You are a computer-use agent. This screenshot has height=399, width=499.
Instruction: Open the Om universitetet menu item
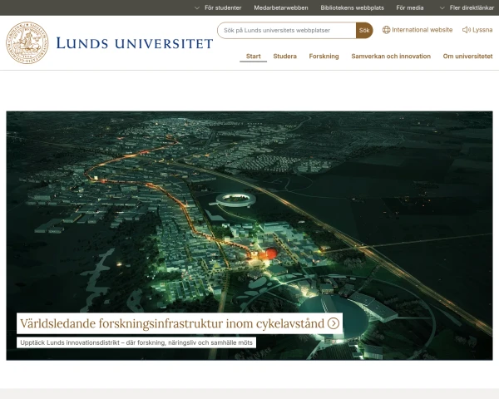(x=467, y=57)
